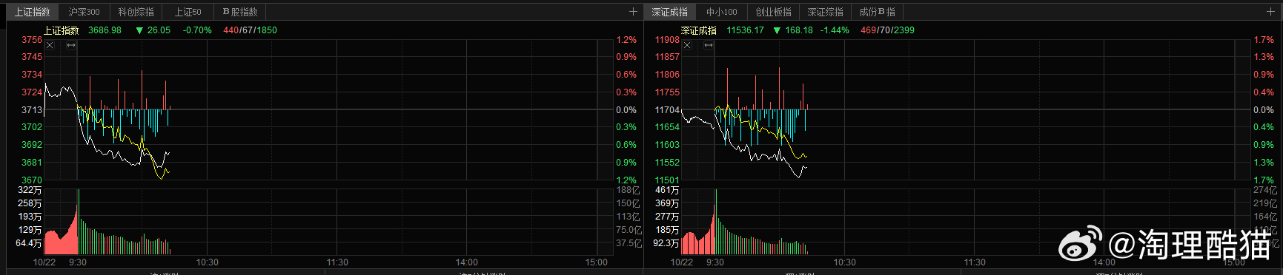Select the 上证指数 tab

point(33,12)
